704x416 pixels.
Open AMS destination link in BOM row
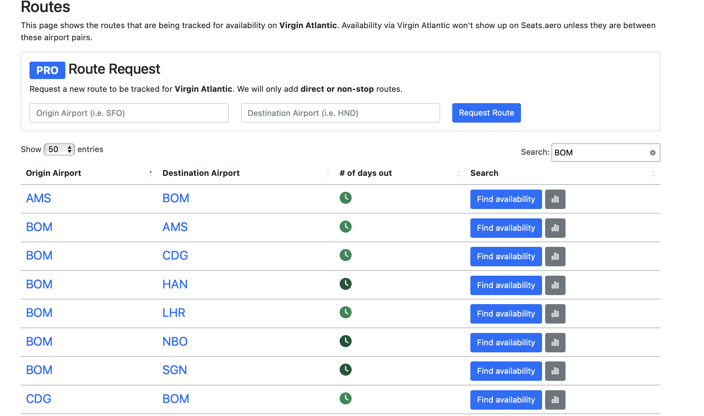click(x=175, y=227)
